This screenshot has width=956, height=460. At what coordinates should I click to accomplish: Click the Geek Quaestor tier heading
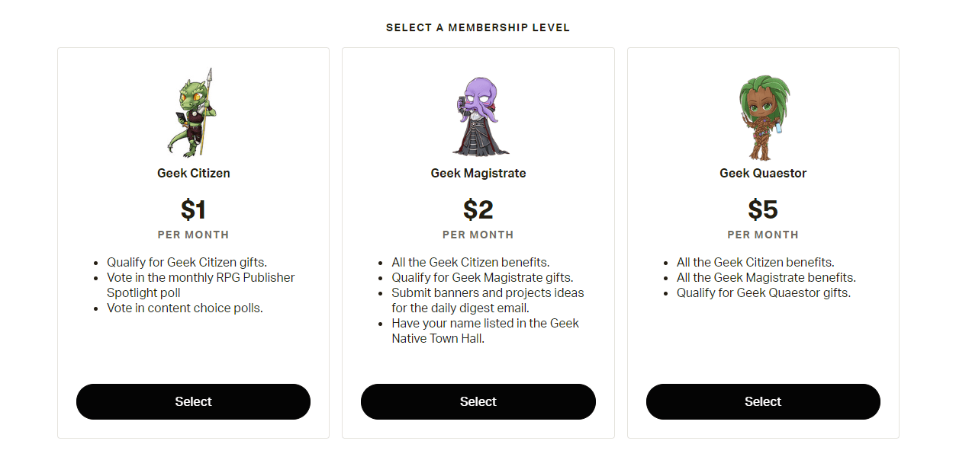(763, 173)
